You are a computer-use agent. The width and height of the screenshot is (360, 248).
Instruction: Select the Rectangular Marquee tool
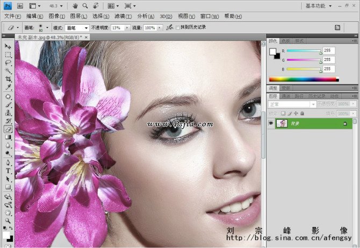8,55
